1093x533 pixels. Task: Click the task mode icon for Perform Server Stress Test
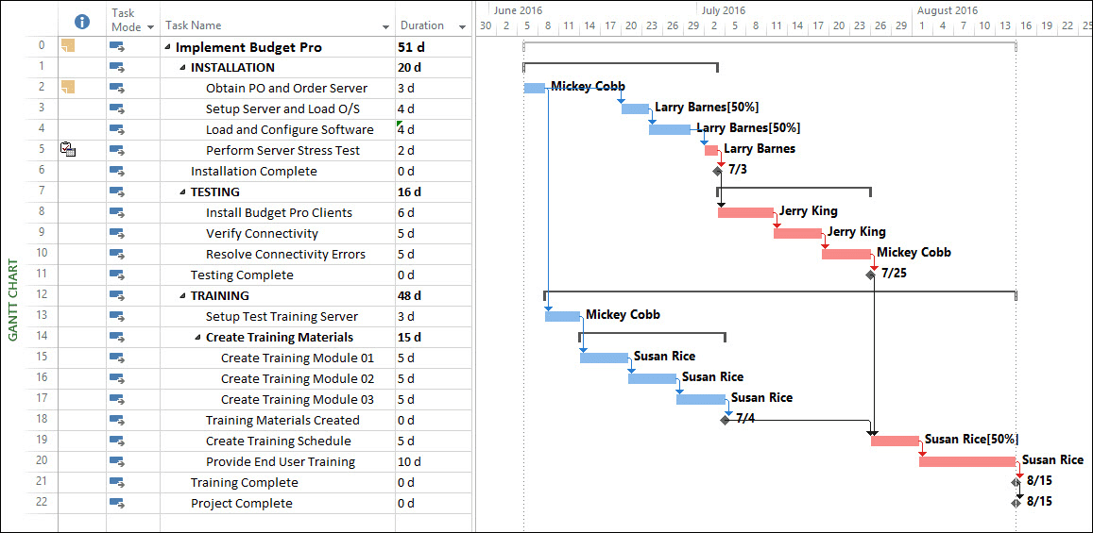pos(116,150)
